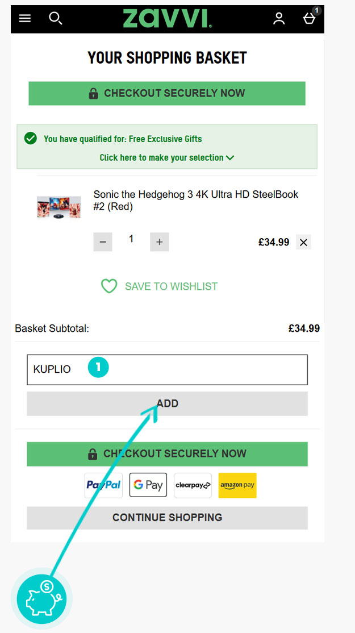Open Sonic the Hedgehog product thumbnail
This screenshot has width=355, height=633.
[59, 207]
